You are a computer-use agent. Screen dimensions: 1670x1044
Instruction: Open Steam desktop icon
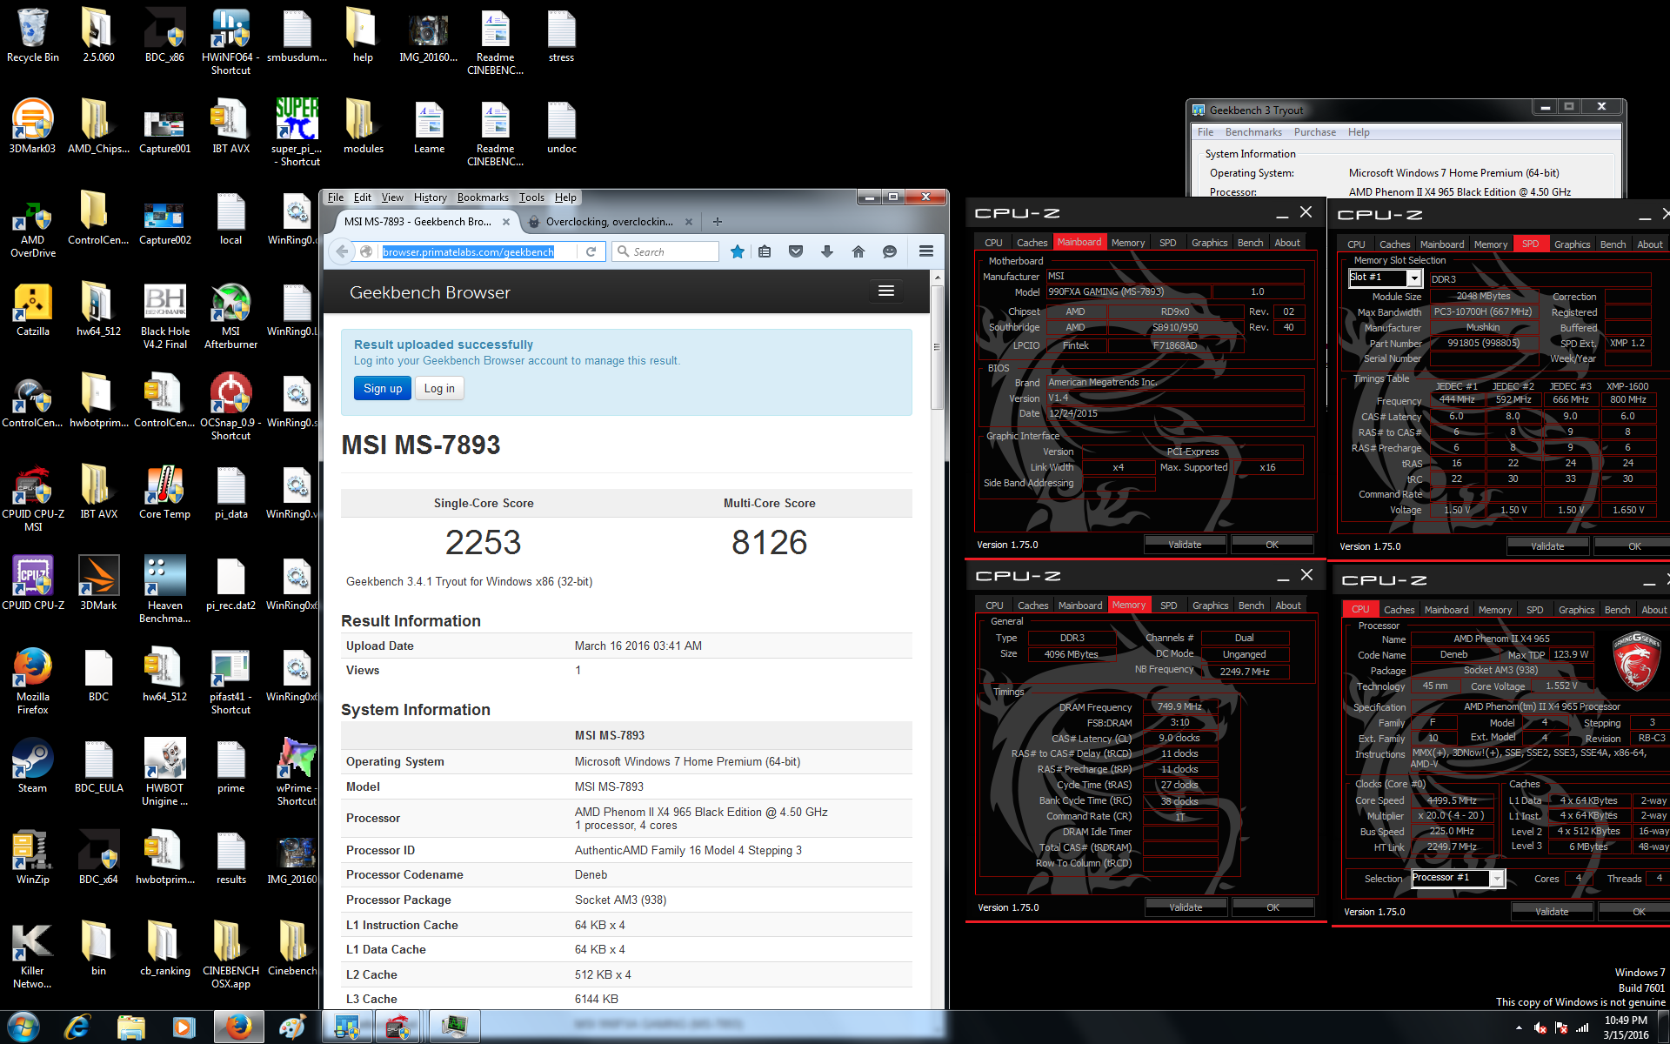pyautogui.click(x=33, y=766)
